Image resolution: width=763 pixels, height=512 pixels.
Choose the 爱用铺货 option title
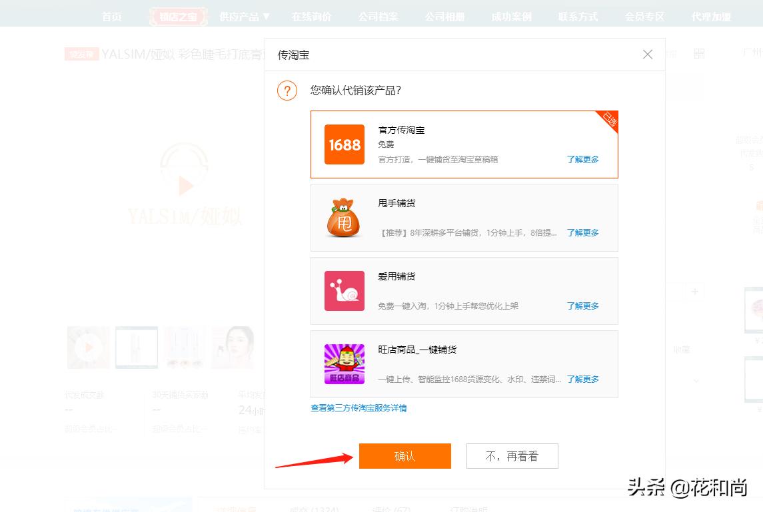tap(396, 277)
